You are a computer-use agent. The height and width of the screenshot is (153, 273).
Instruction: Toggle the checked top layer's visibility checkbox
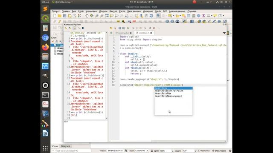[55, 45]
